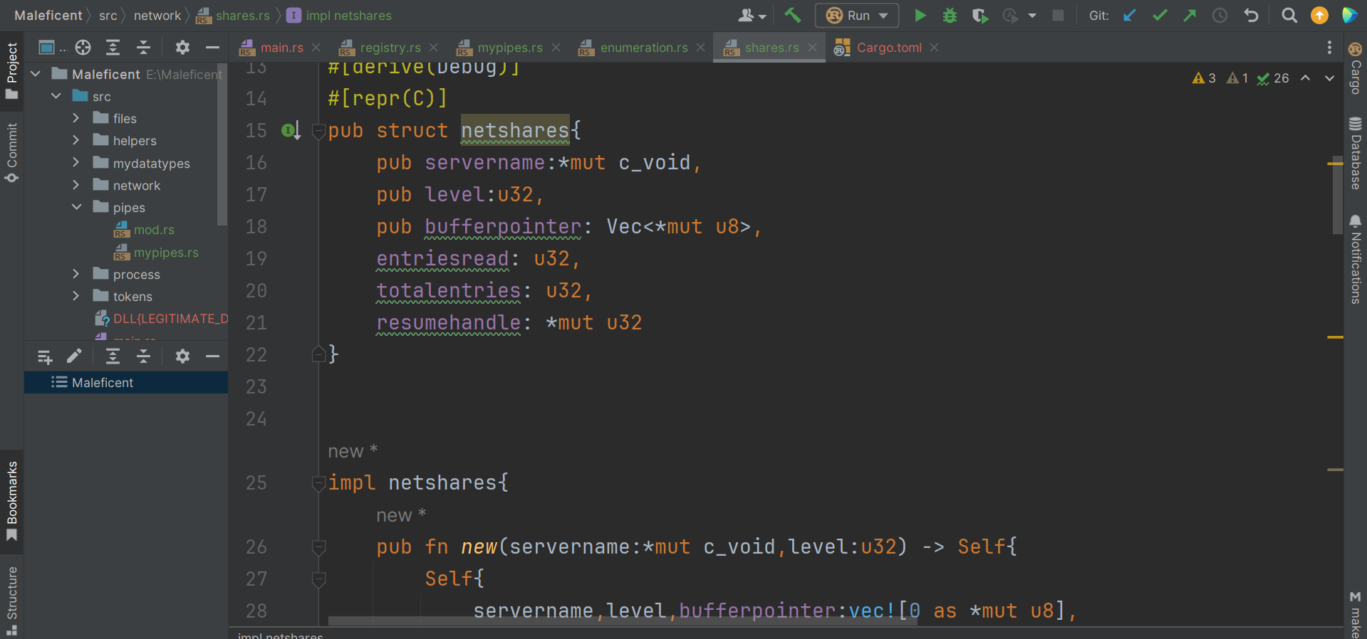Image resolution: width=1367 pixels, height=639 pixels.
Task: Start debugging with the bug icon
Action: tap(950, 15)
